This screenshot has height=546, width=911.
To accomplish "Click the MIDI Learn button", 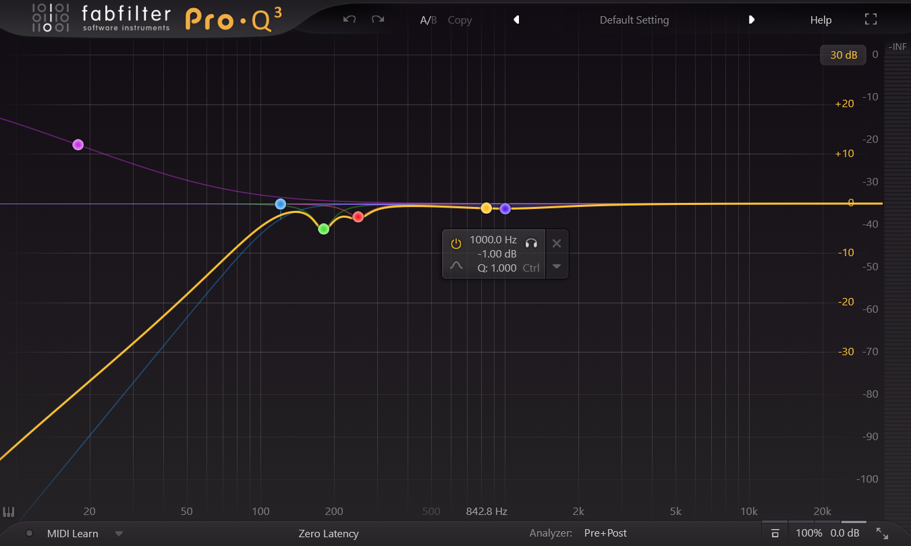I will (73, 533).
